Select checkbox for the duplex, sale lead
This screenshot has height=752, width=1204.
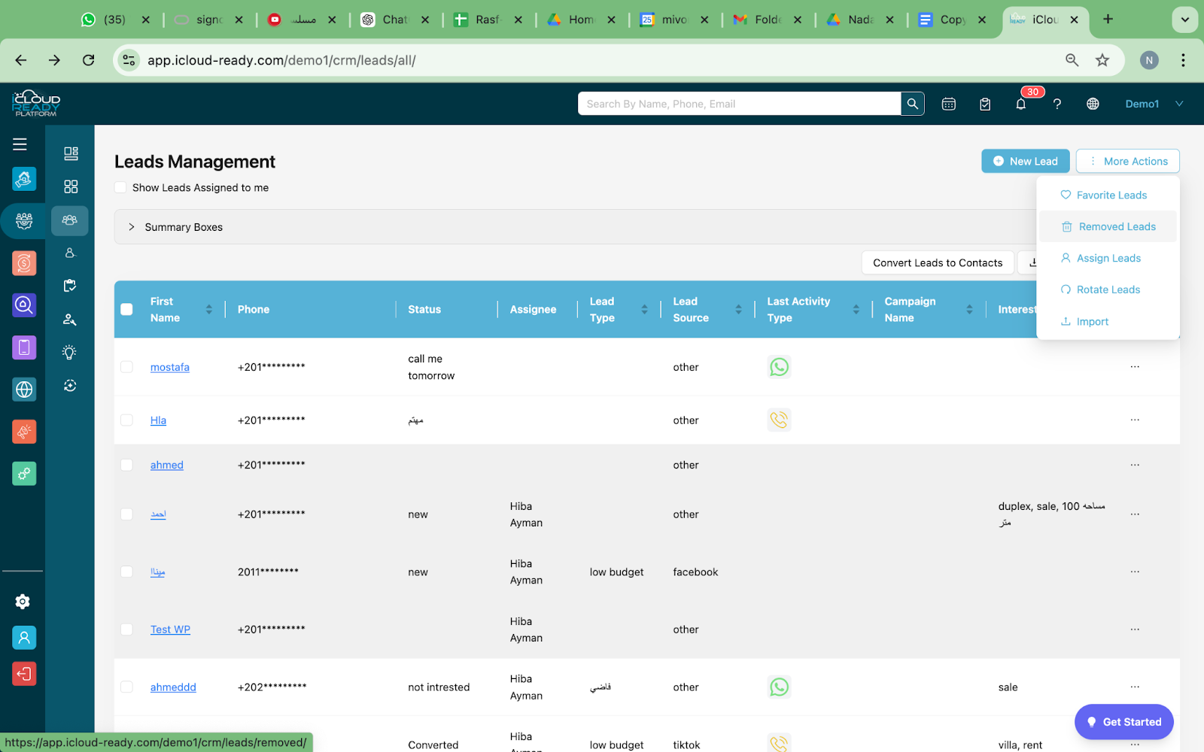click(x=126, y=514)
